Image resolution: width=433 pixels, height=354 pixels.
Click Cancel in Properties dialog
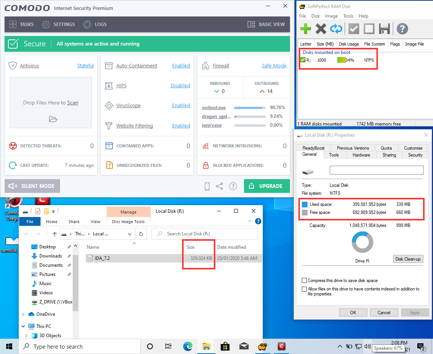[384, 313]
